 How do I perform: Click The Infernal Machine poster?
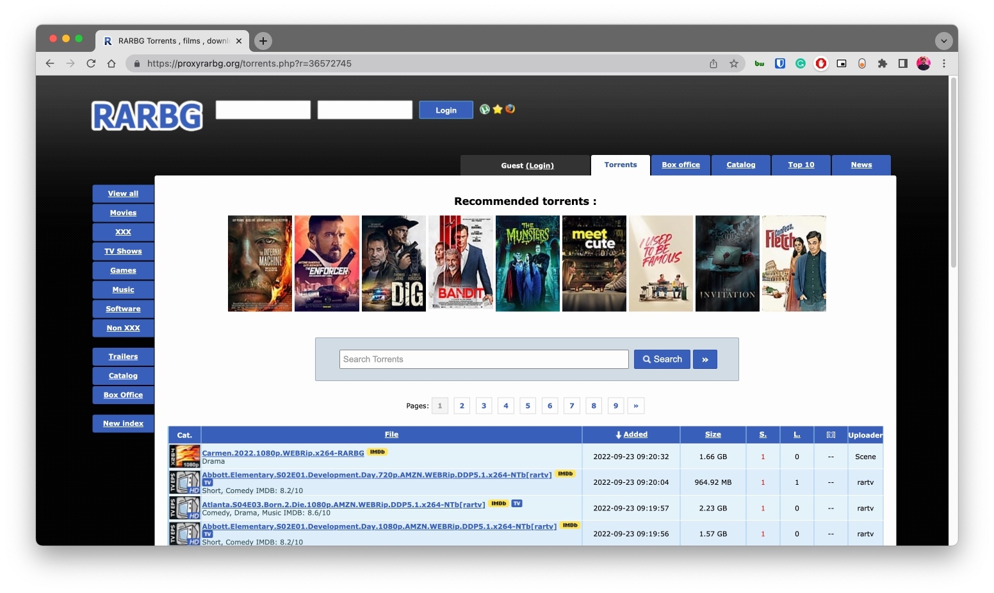coord(260,263)
